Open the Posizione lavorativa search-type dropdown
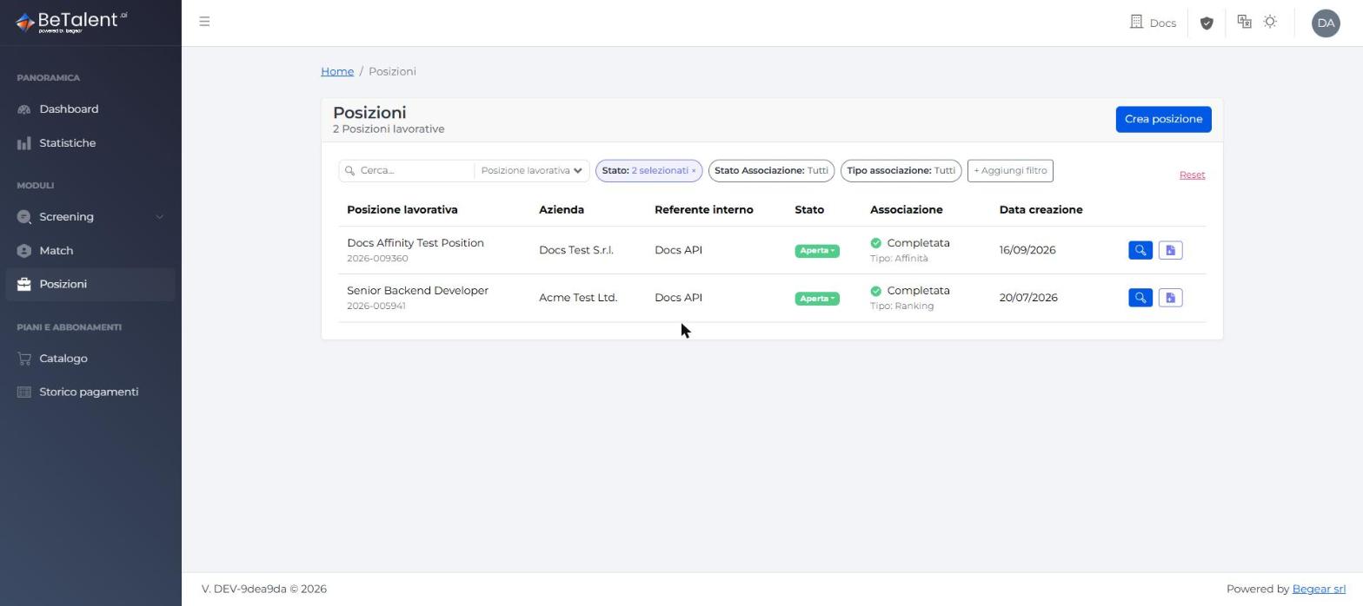 coord(531,171)
